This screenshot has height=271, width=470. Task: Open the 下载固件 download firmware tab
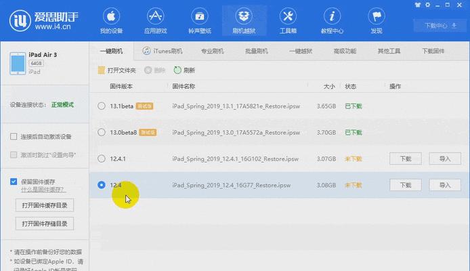[x=433, y=51]
